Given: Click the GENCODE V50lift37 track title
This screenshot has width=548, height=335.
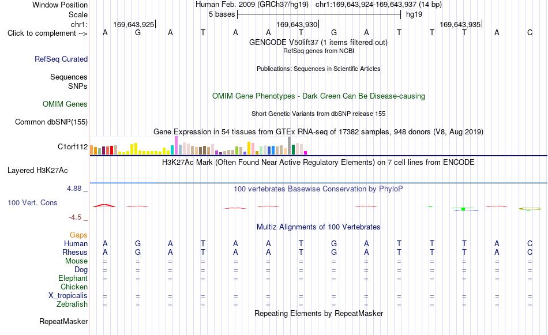Looking at the screenshot, I should (x=318, y=43).
